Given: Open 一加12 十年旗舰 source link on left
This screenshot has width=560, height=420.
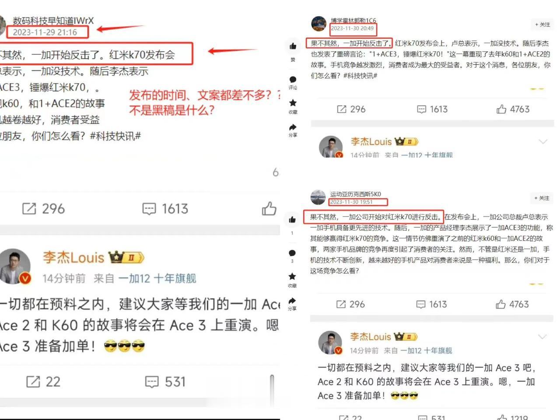Looking at the screenshot, I should tap(157, 279).
